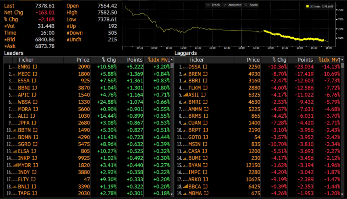Click the yellow JCI Index legend swatch
Image resolution: width=347 pixels, height=199 pixels.
click(x=307, y=6)
